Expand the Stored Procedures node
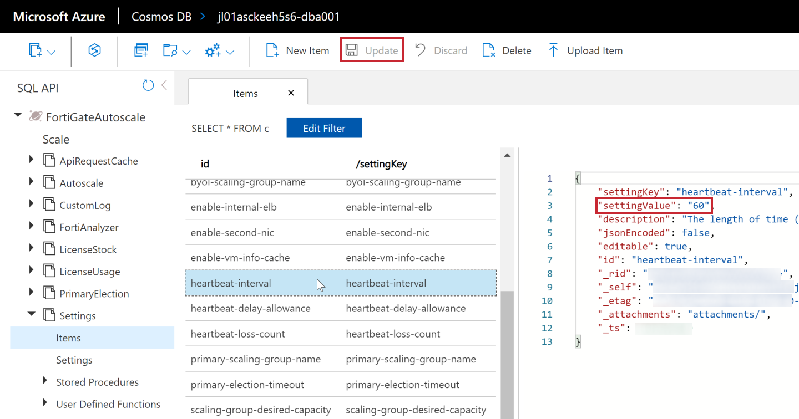The image size is (799, 419). click(45, 382)
